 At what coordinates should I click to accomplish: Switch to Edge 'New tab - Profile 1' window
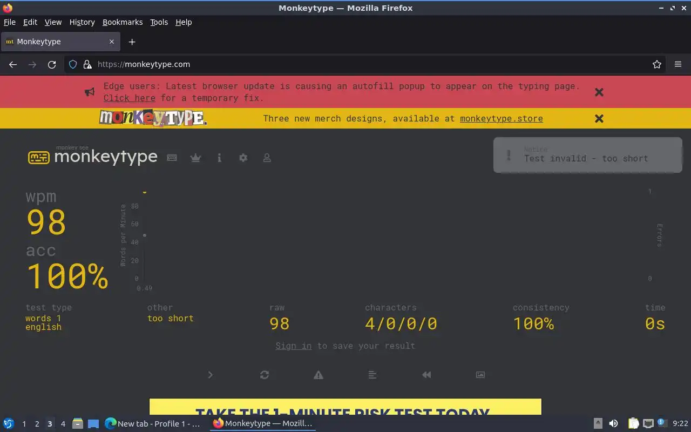pyautogui.click(x=152, y=423)
